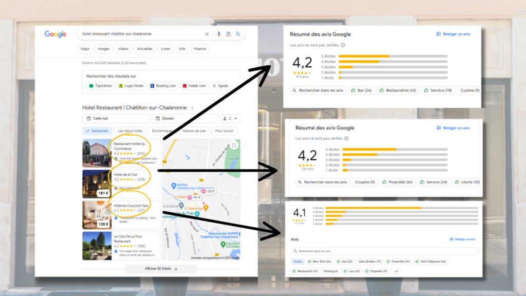Search results on Logis Hotels
526x296 pixels.
click(x=131, y=86)
